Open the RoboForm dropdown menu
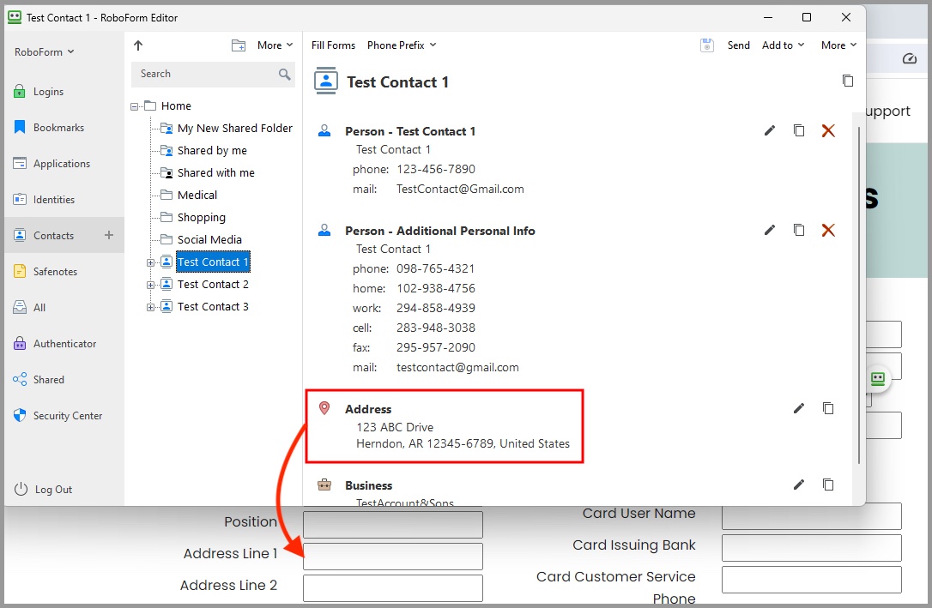Image resolution: width=932 pixels, height=608 pixels. coord(44,52)
